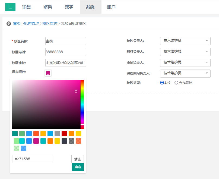Select the 合作院校 radio button

point(176,83)
